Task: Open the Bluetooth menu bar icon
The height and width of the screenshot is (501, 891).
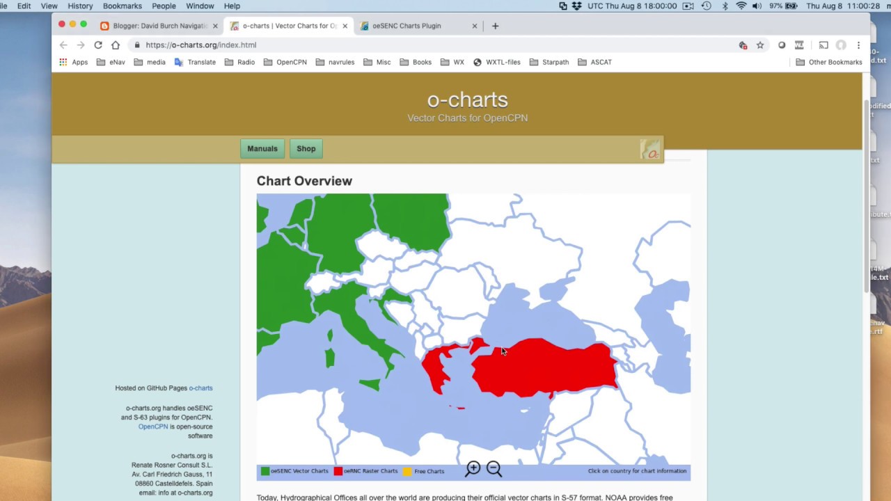Action: tap(725, 6)
